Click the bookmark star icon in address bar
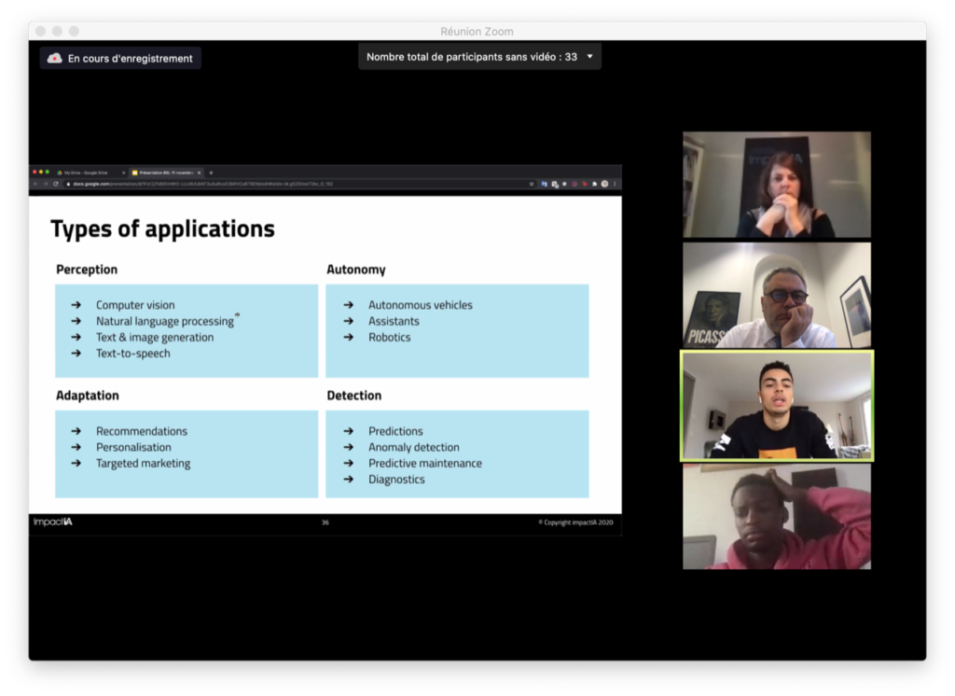The image size is (955, 696). pyautogui.click(x=532, y=184)
